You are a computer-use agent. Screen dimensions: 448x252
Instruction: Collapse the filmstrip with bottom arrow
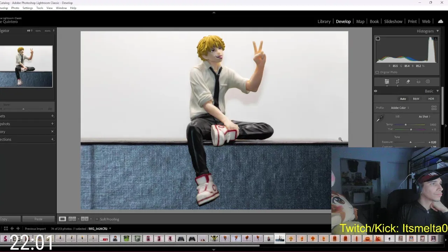click(x=214, y=250)
